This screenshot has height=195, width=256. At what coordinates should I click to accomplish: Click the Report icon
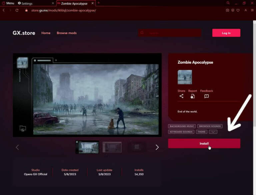pos(193,96)
